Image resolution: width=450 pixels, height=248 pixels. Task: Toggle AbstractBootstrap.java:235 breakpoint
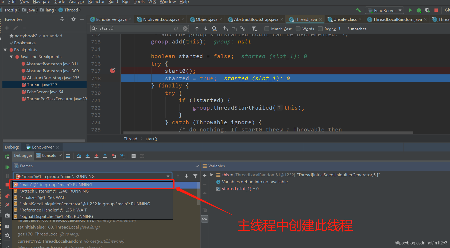24,78
